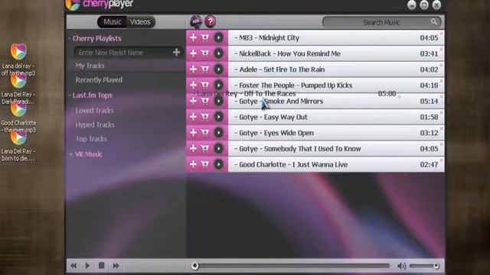Click cart icon for Eyes Wide Open
Image resolution: width=490 pixels, height=275 pixels.
(205, 133)
